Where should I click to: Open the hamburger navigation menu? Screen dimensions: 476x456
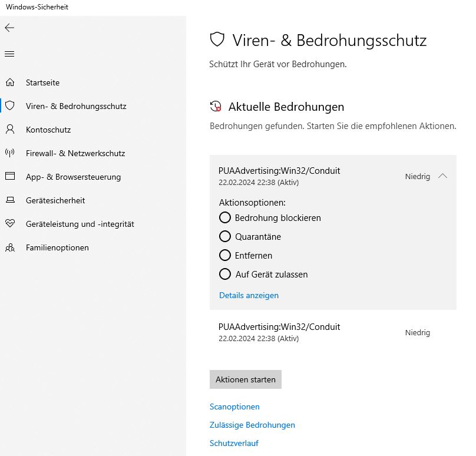[x=9, y=54]
